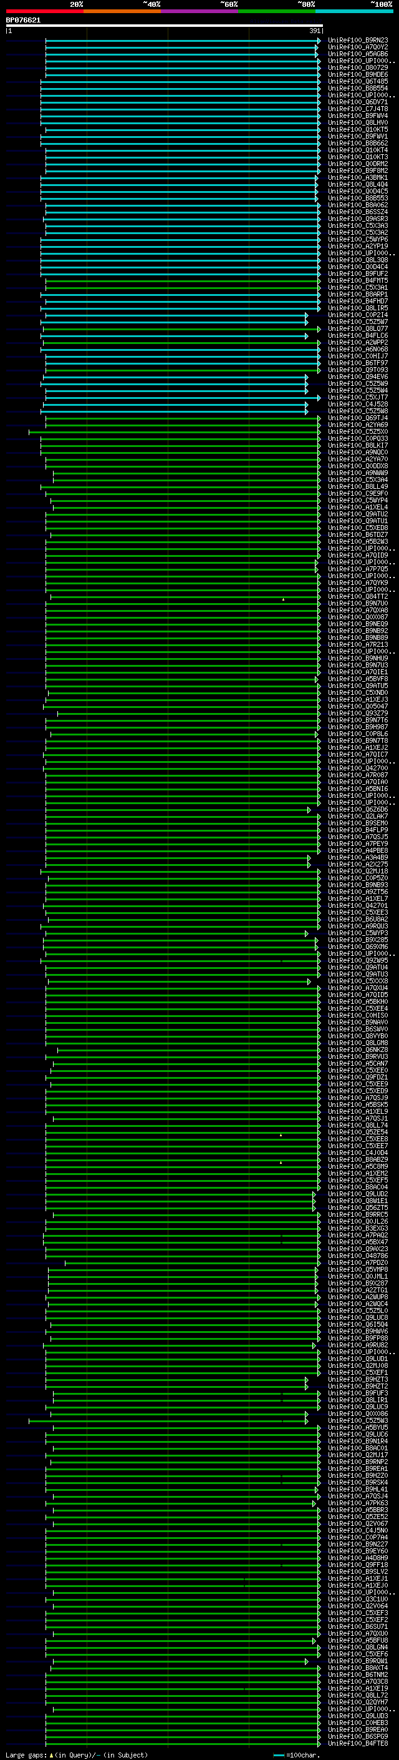Select hit label UniRef100_B4FMT5

coord(358,280)
